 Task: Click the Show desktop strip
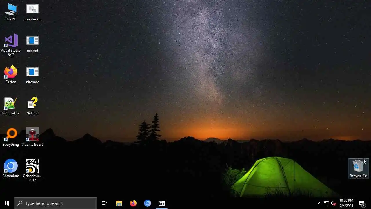click(x=370, y=203)
